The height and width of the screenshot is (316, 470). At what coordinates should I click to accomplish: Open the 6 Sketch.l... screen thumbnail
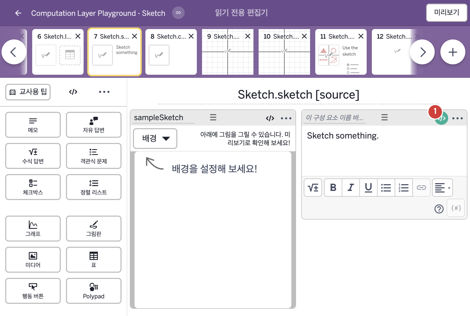tap(58, 52)
